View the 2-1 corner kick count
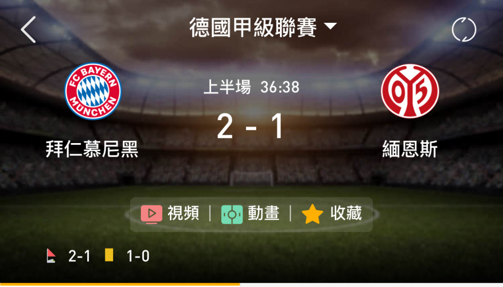Viewport: 503px width, 287px height. (79, 256)
